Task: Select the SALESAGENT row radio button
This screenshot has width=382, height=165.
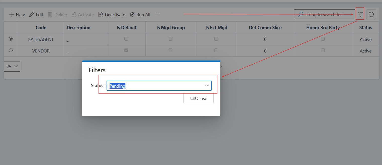Action: click(11, 39)
